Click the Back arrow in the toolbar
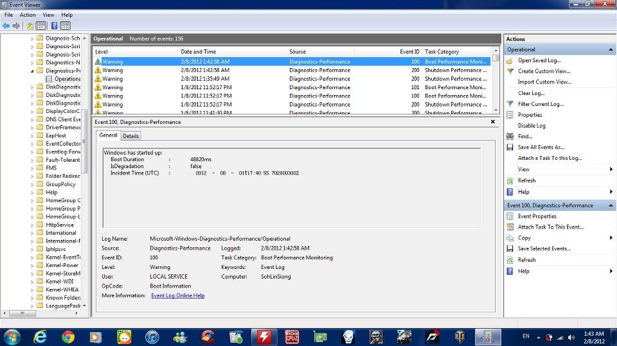 5,26
